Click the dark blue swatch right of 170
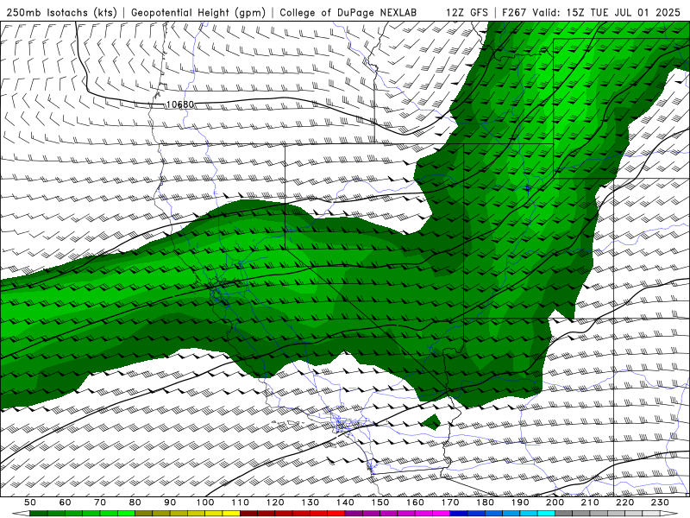690x518 pixels. click(x=459, y=514)
